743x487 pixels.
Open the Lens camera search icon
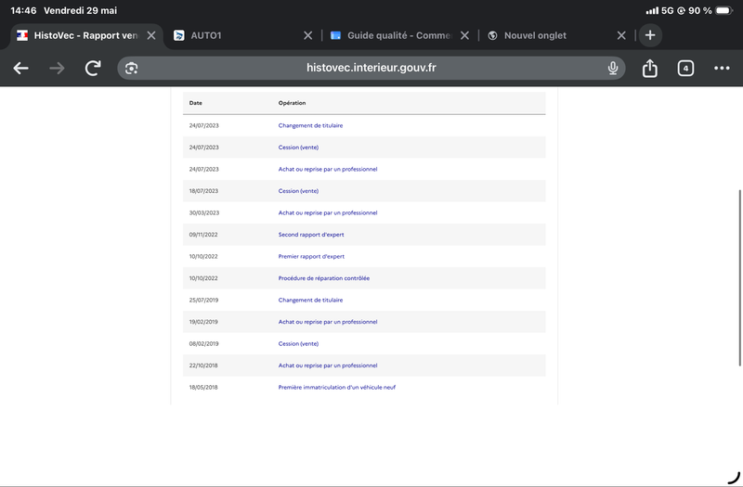pyautogui.click(x=131, y=68)
